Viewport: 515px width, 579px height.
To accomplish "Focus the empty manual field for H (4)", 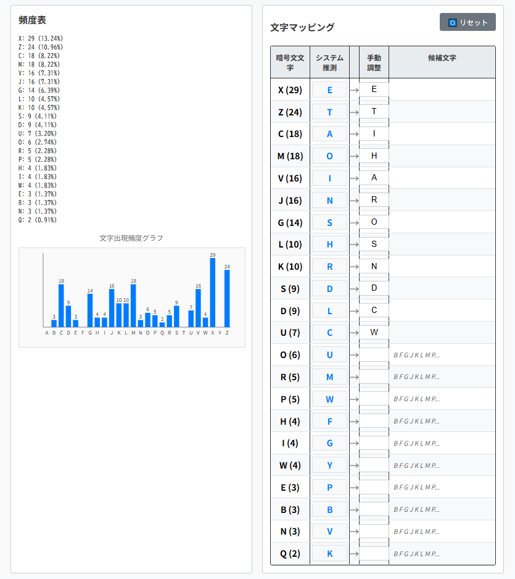I will tap(374, 421).
